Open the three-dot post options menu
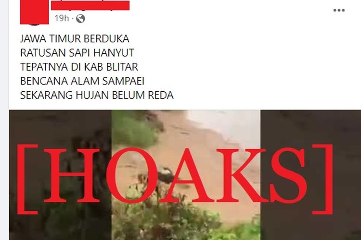 pos(339,10)
